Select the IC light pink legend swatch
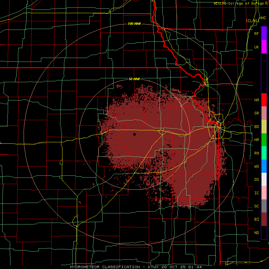 click(264, 193)
